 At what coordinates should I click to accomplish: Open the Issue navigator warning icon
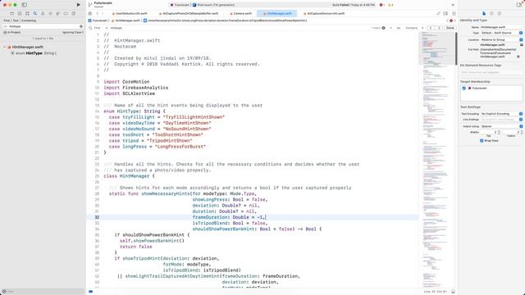point(43,14)
